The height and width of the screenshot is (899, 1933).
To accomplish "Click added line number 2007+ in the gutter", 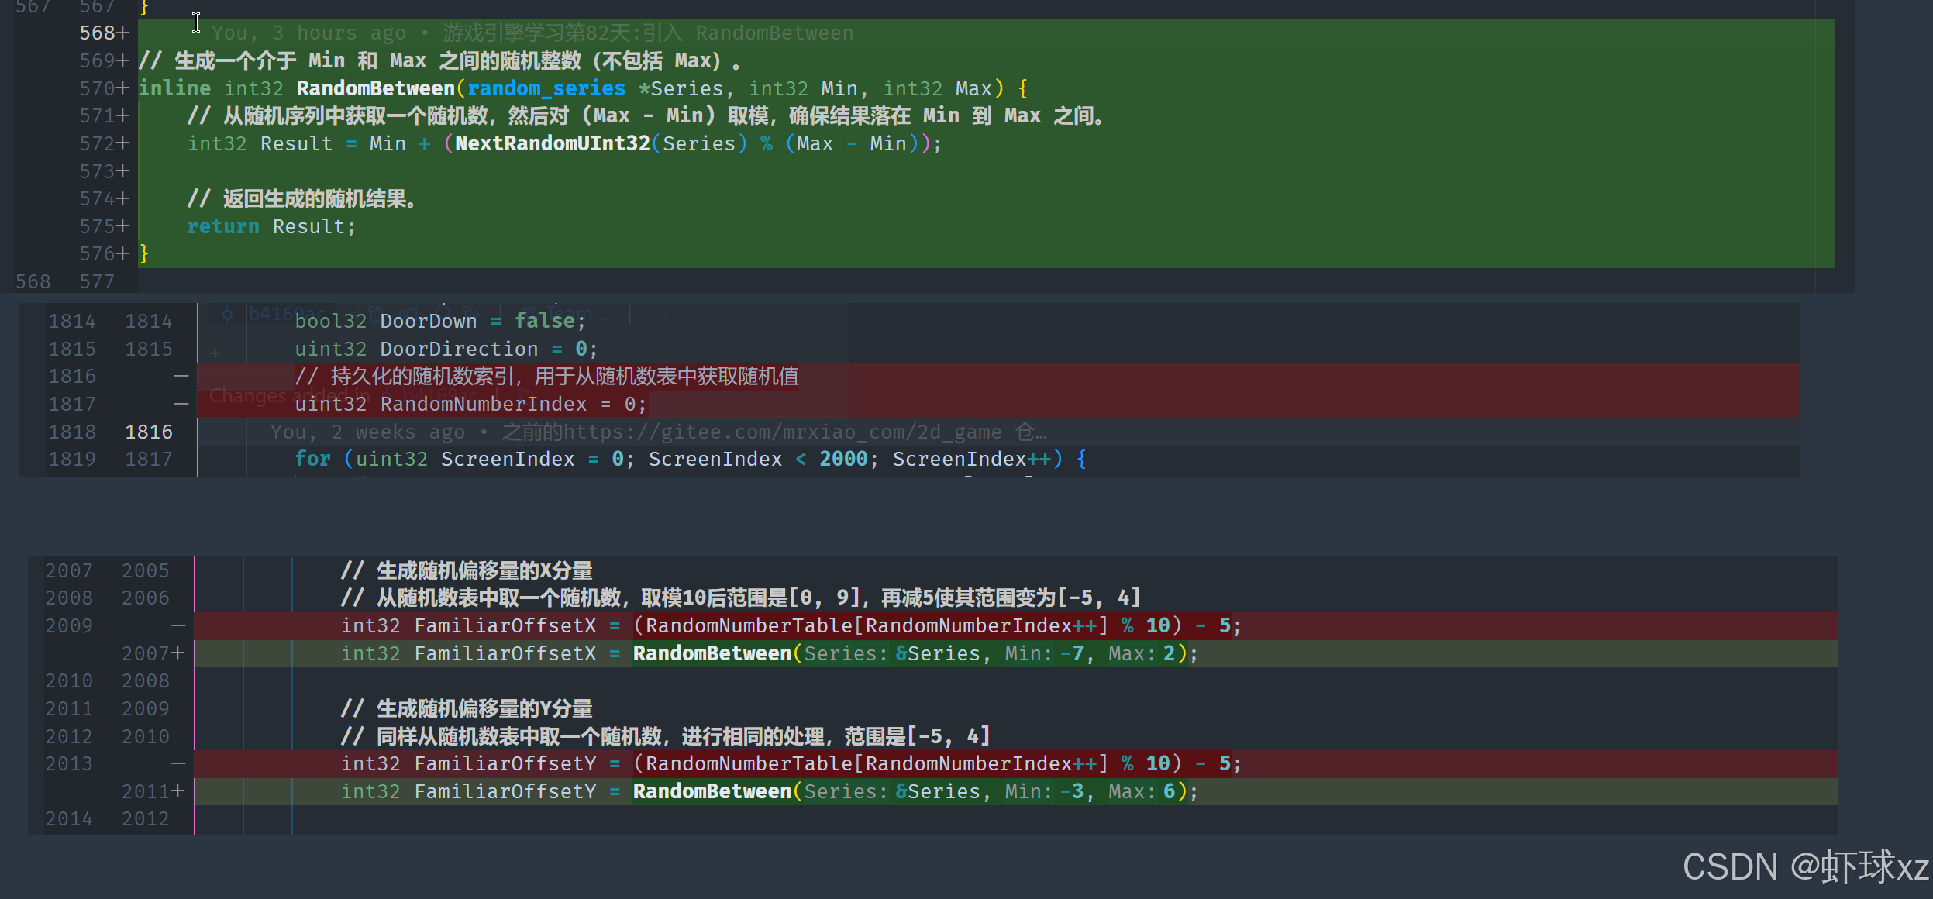I will pos(153,653).
